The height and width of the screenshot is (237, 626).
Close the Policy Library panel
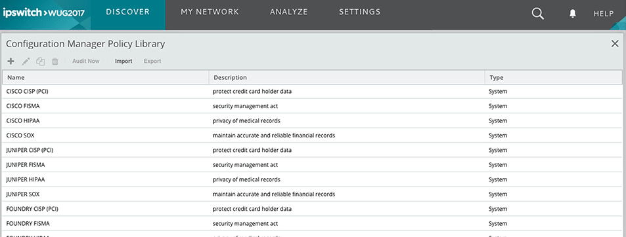click(x=615, y=44)
